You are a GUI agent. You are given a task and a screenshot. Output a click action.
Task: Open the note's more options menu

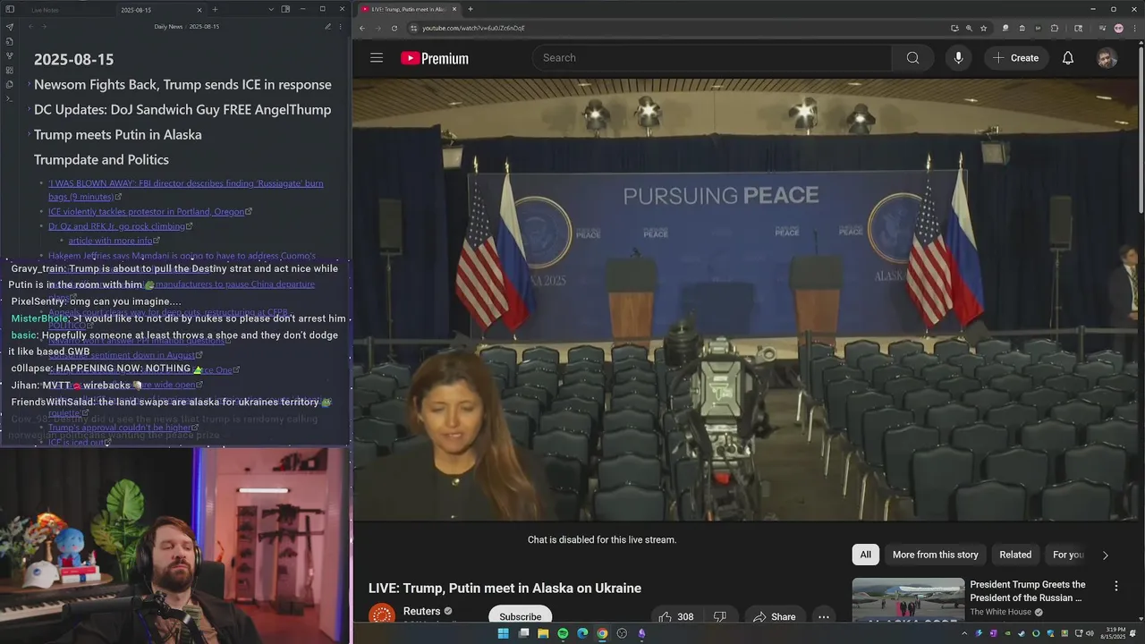[341, 27]
